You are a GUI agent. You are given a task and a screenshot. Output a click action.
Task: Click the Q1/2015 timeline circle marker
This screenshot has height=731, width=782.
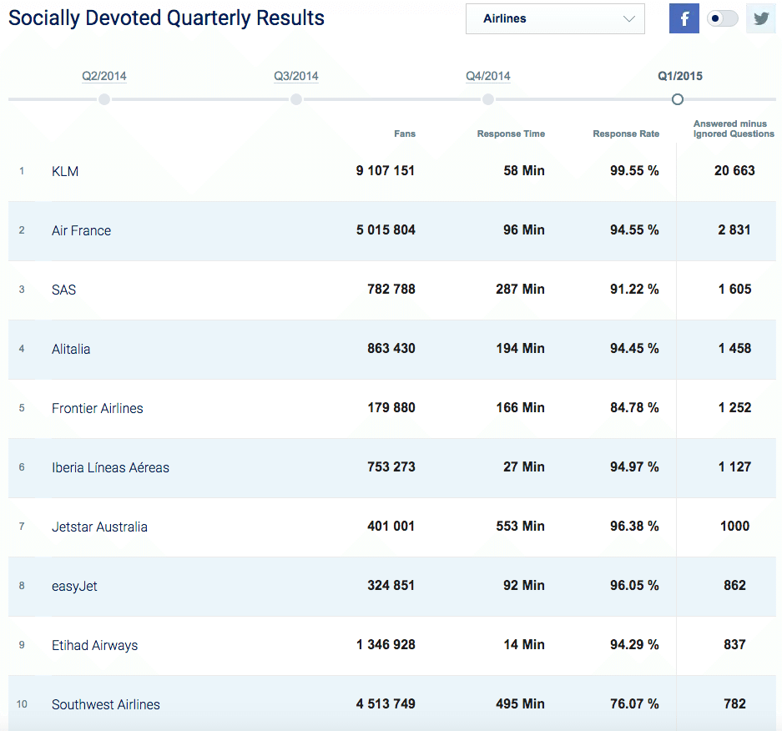pos(678,99)
